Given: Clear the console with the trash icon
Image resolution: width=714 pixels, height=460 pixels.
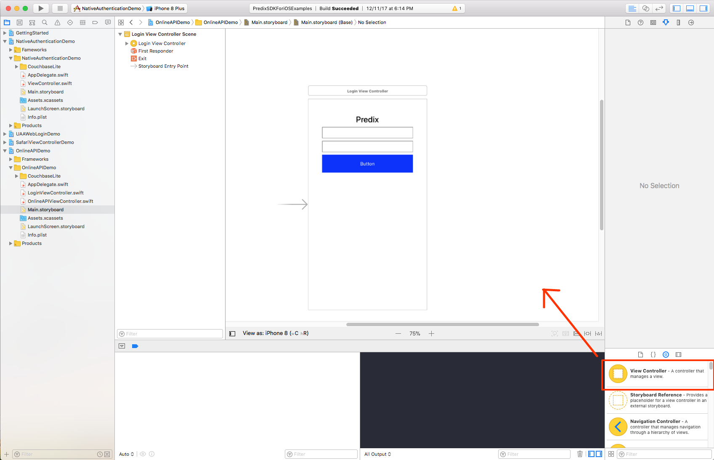Looking at the screenshot, I should (580, 454).
